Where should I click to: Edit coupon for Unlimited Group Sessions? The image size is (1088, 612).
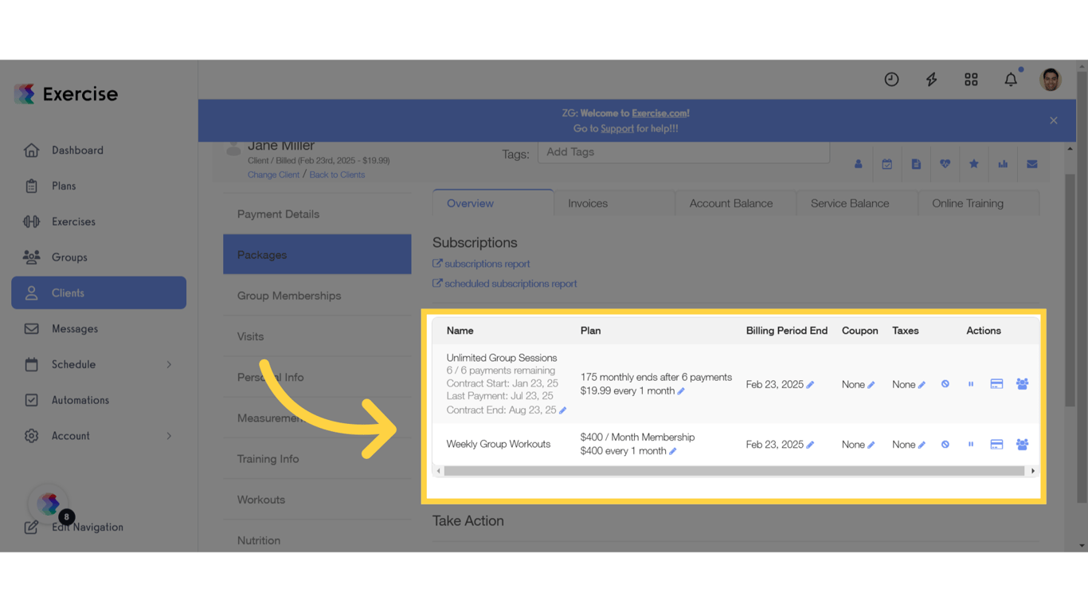[871, 385]
